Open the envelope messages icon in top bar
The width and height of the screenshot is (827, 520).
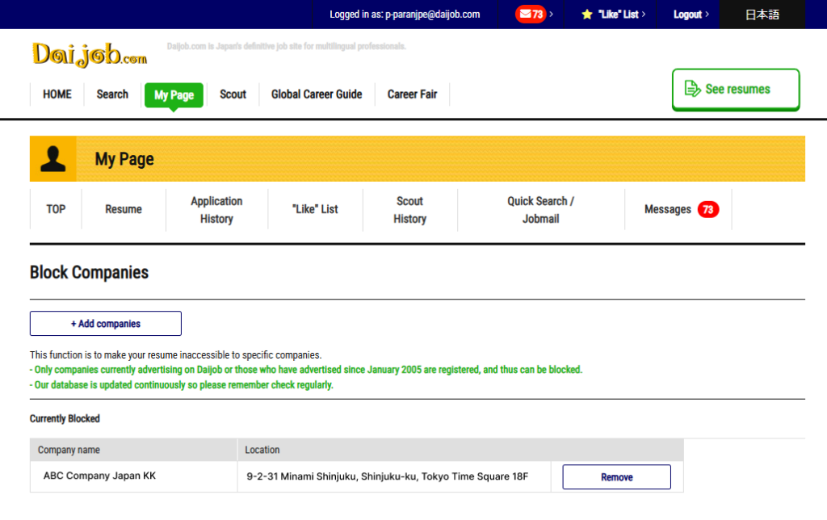click(531, 15)
